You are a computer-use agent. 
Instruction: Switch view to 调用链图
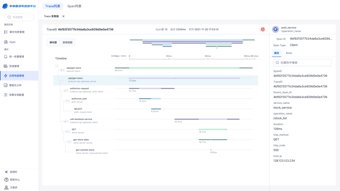[x=67, y=43]
